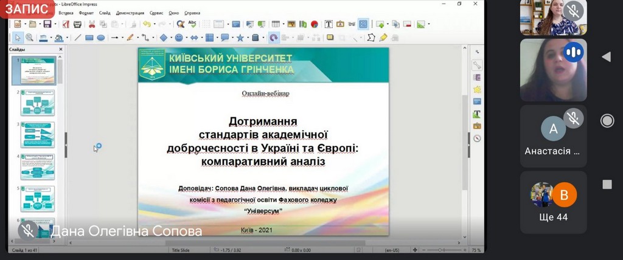Open the Формат menu
This screenshot has height=260, width=623.
click(86, 13)
